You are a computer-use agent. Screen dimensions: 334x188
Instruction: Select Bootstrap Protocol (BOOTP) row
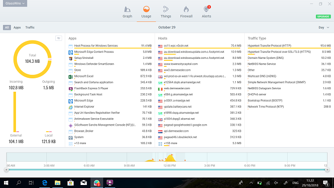click(x=289, y=101)
